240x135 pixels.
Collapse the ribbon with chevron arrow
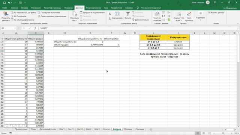tap(238, 23)
